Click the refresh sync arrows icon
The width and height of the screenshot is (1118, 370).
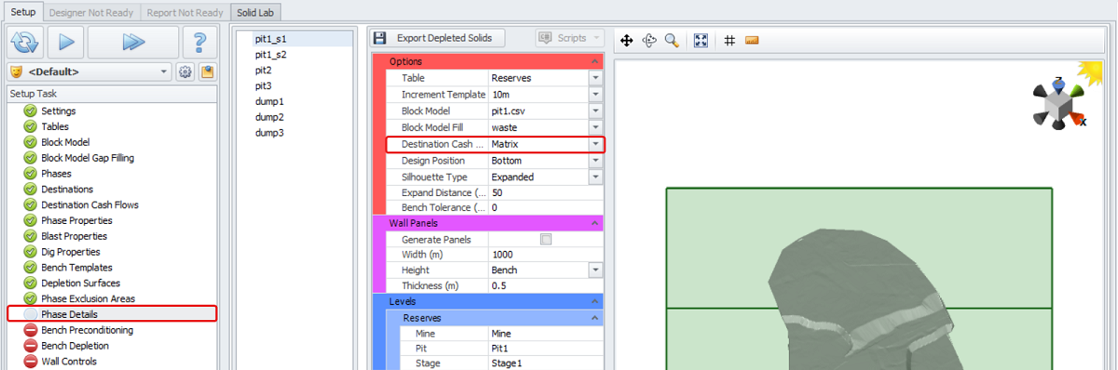pyautogui.click(x=25, y=43)
